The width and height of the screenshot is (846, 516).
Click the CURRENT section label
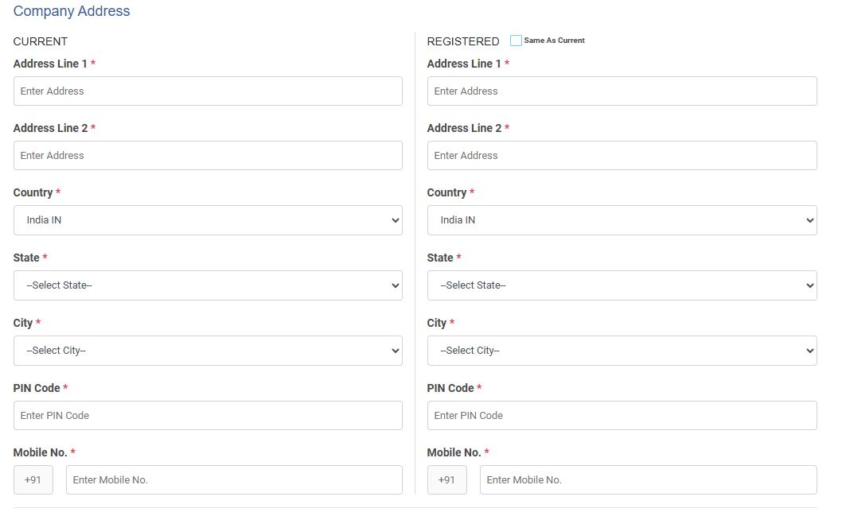(41, 41)
